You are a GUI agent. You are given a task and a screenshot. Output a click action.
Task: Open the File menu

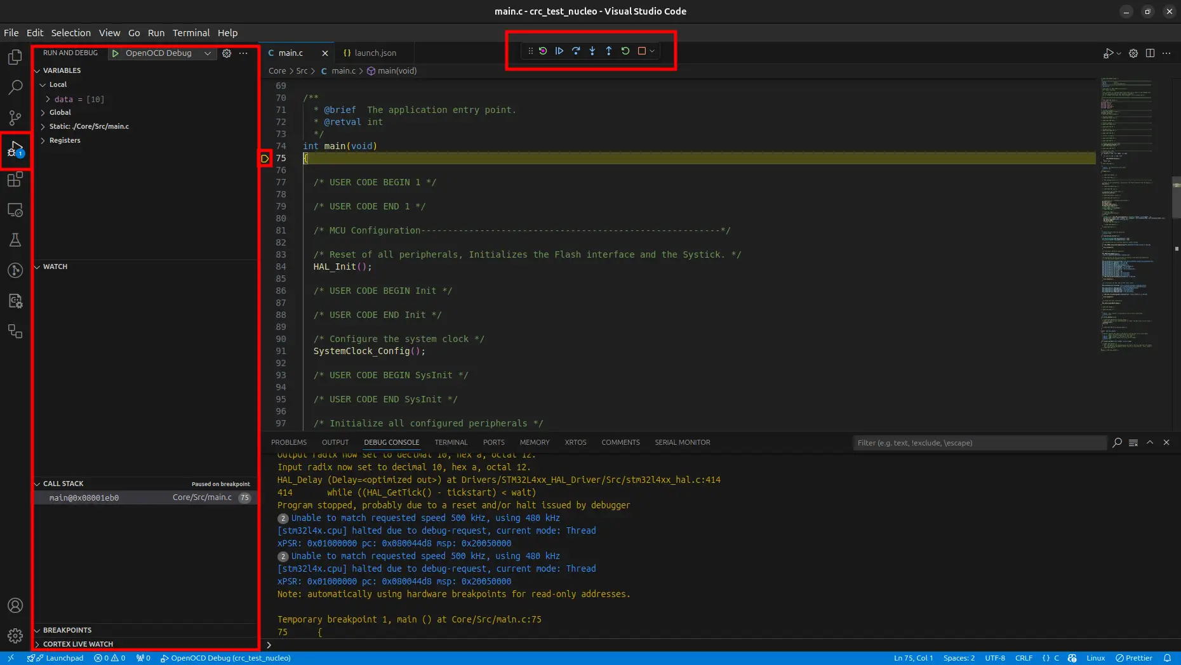11,33
